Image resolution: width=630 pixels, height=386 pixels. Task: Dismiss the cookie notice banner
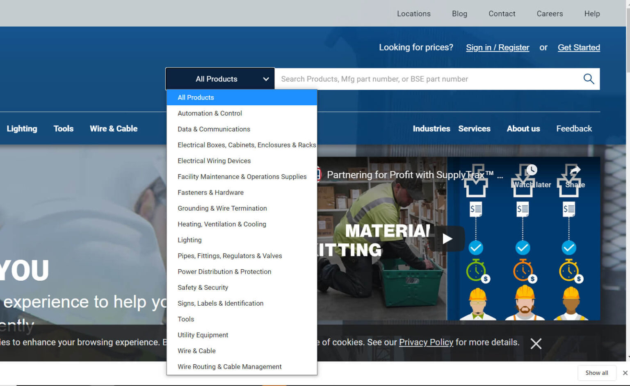point(536,343)
